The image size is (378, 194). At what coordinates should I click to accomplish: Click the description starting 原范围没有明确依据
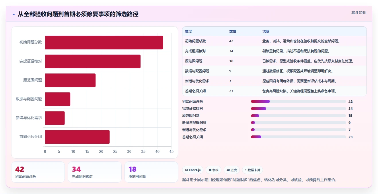point(299,81)
